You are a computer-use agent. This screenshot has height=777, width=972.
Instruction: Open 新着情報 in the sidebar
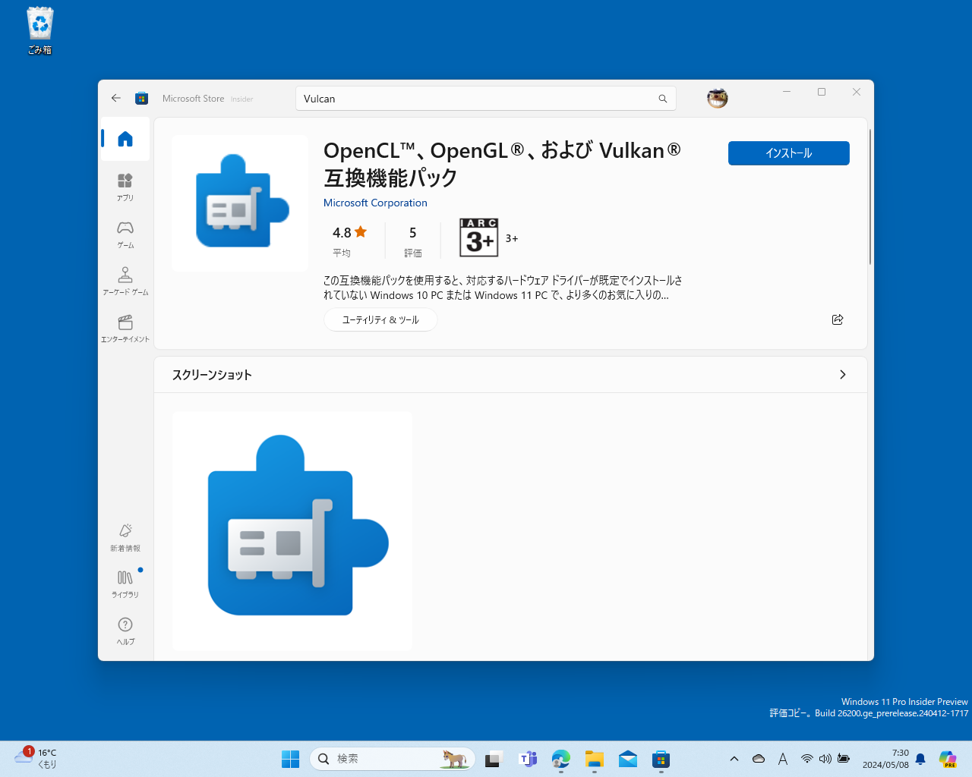[x=125, y=537]
